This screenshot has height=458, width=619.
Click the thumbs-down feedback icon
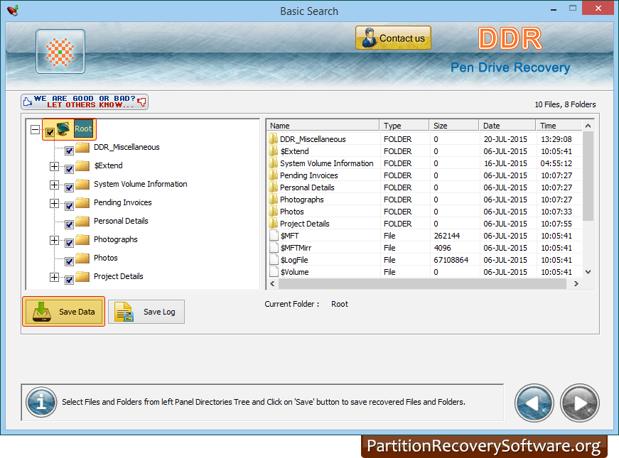pos(141,102)
